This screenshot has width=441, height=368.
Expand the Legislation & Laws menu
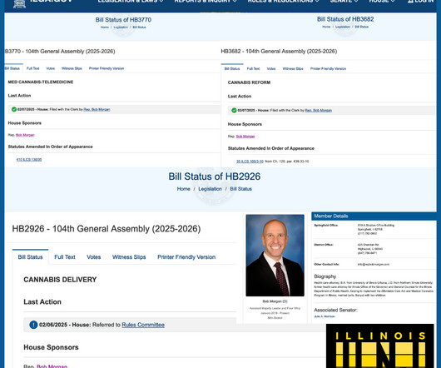coord(131,1)
